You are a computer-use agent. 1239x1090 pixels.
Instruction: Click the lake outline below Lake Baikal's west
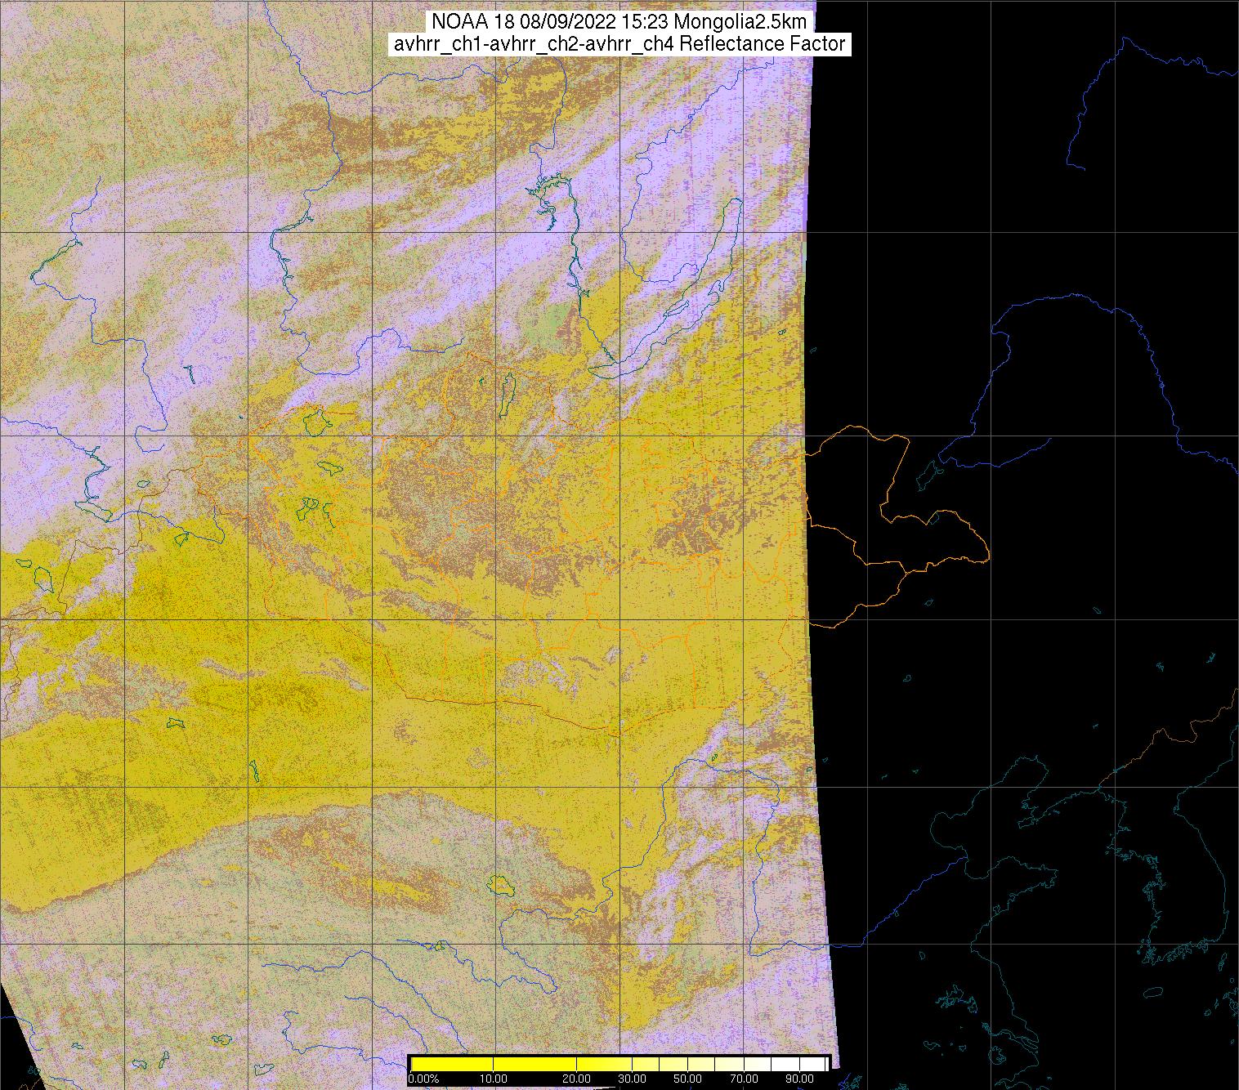(x=508, y=386)
